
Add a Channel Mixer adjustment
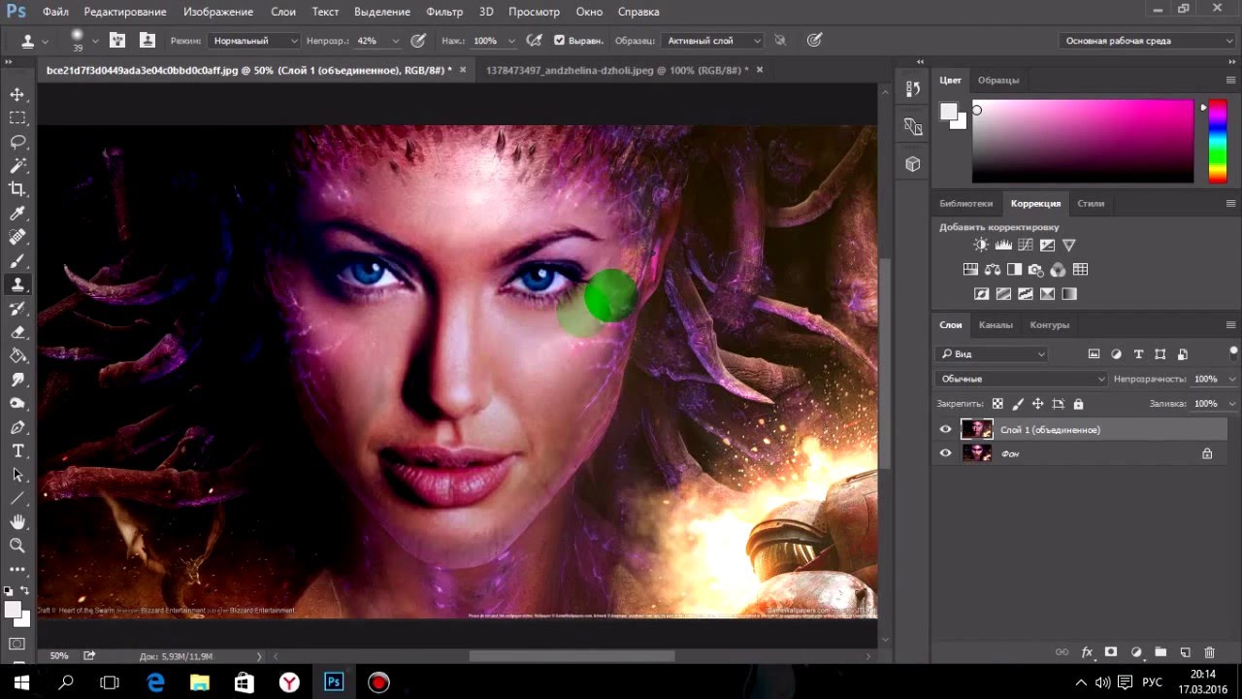pos(1058,270)
